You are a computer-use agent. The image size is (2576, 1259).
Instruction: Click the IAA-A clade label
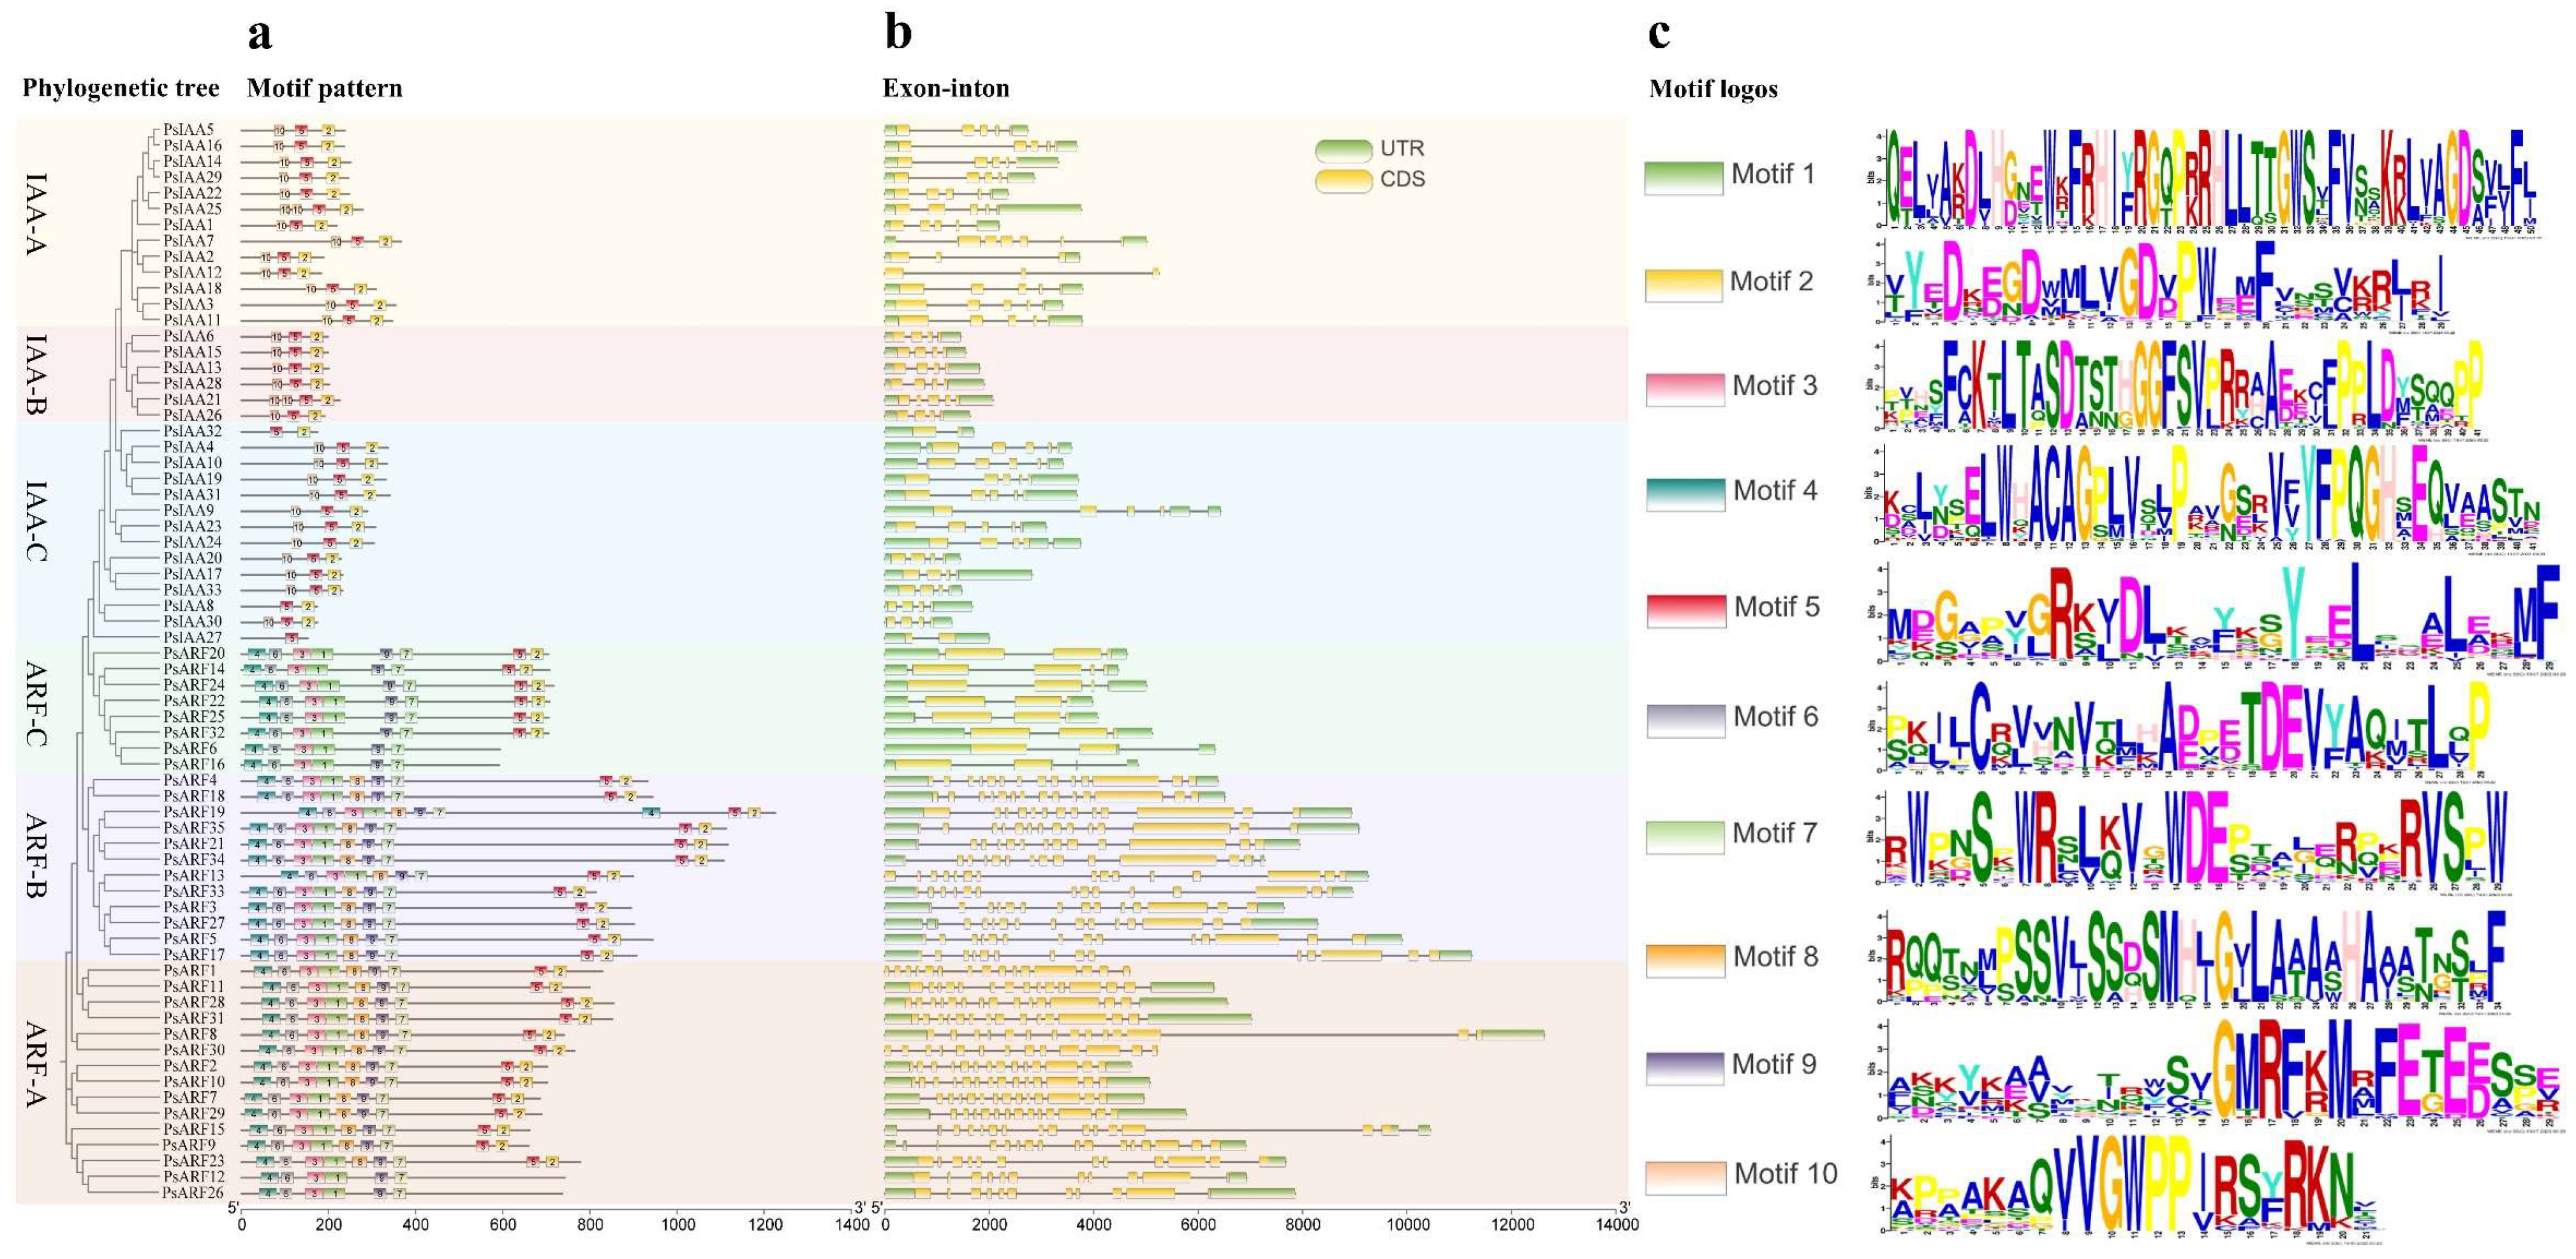(35, 214)
